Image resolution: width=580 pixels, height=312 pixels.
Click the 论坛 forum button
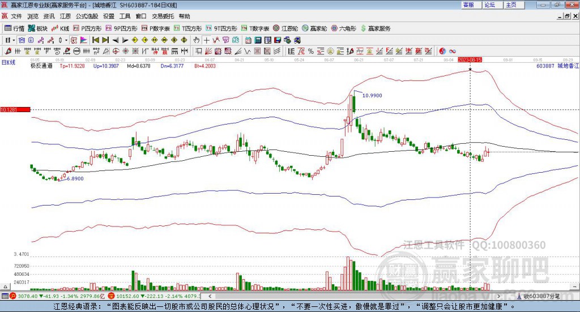493,5
